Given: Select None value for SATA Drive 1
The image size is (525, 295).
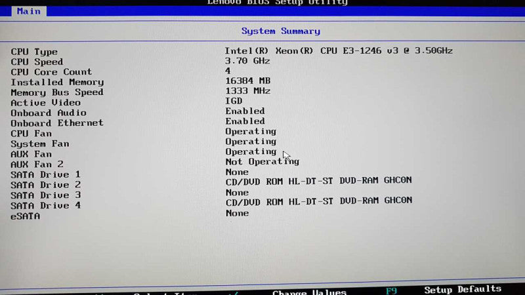Looking at the screenshot, I should coord(237,172).
